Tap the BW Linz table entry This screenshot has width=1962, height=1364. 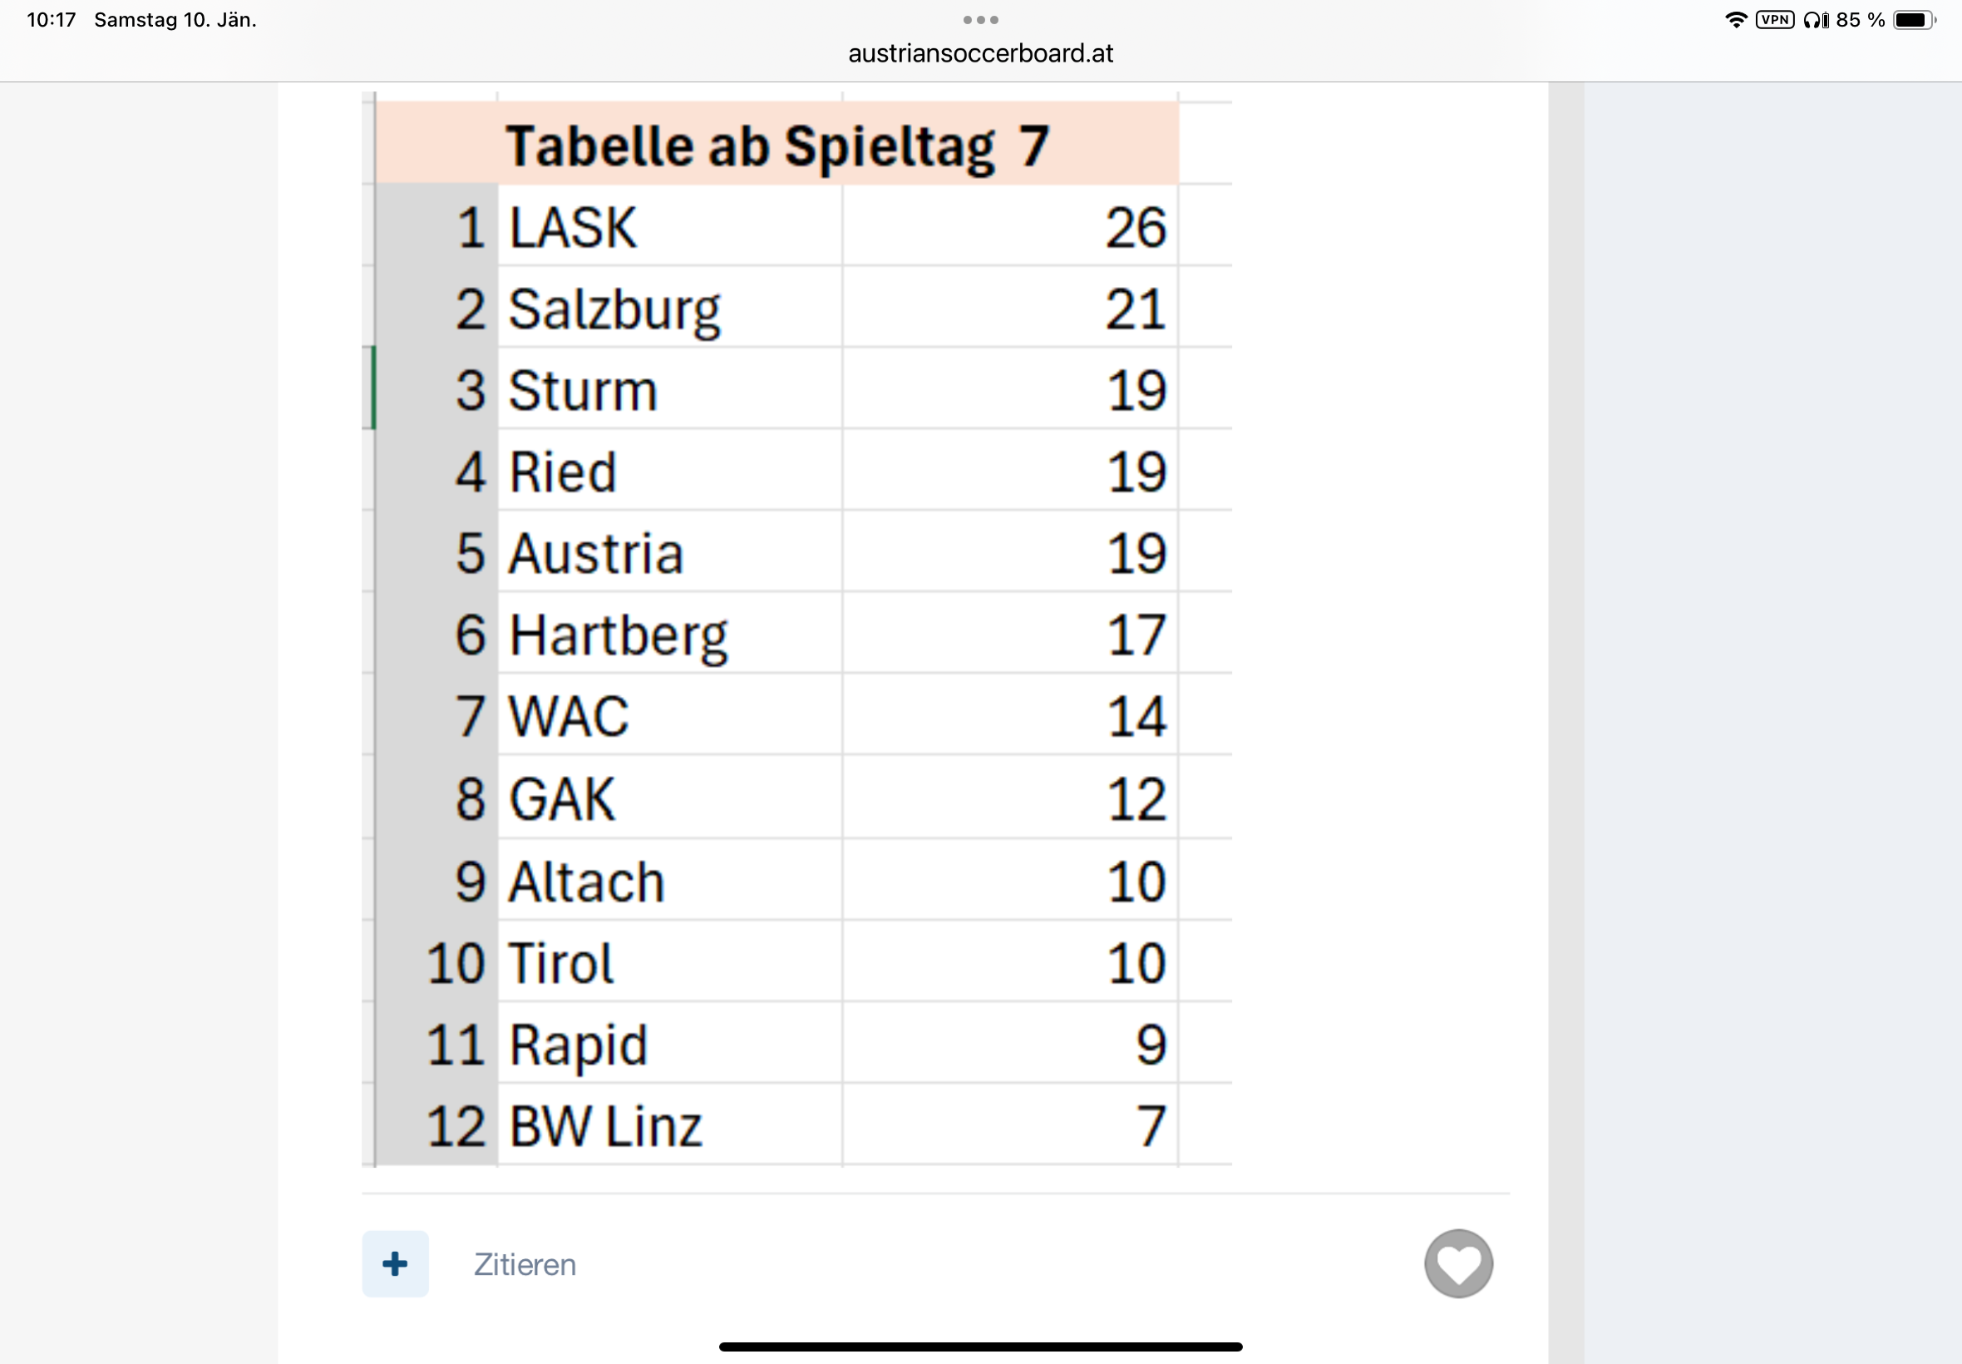tap(605, 1125)
